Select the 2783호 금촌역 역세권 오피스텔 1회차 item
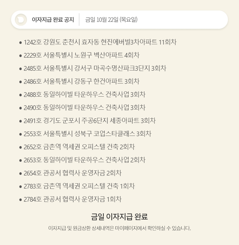The height and width of the screenshot is (245, 239). pyautogui.click(x=79, y=186)
